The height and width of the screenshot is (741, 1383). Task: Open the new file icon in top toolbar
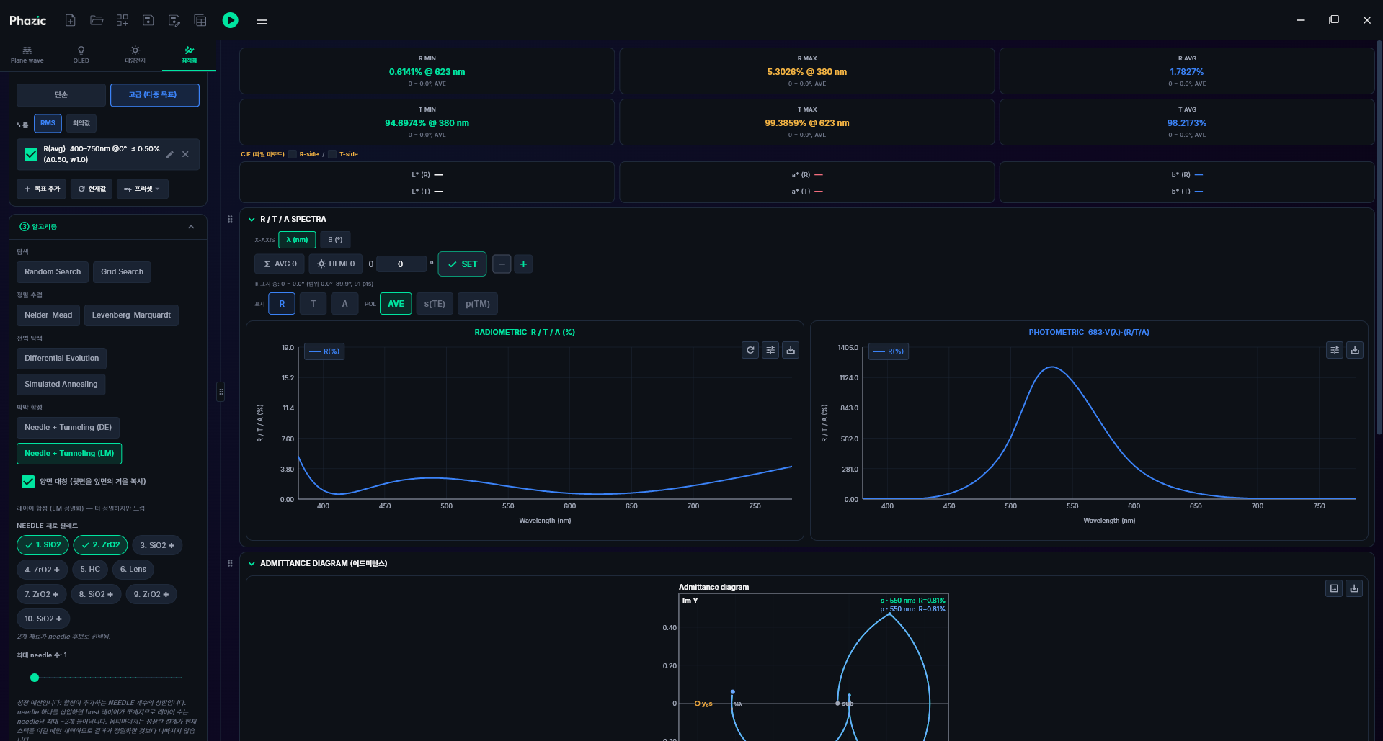coord(71,20)
